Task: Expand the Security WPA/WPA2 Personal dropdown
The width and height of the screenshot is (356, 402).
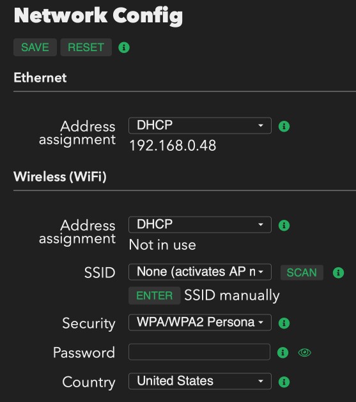Action: [200, 322]
